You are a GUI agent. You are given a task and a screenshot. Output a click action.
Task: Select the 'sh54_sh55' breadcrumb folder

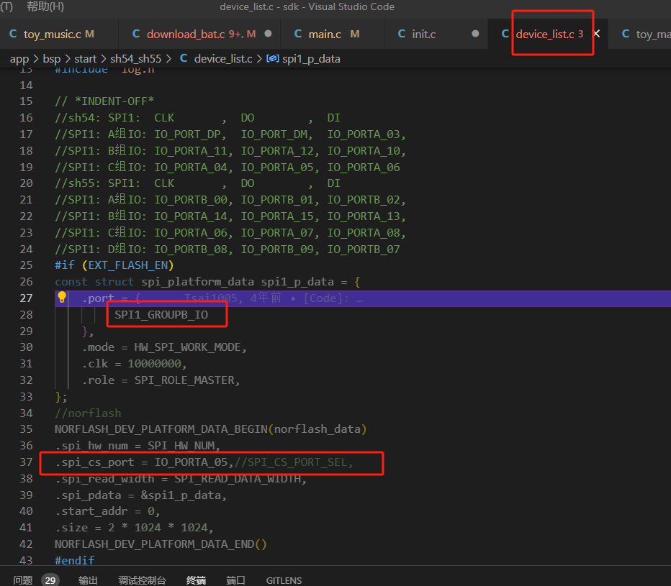(x=135, y=58)
